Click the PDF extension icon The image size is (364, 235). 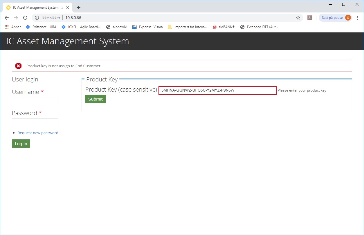310,18
